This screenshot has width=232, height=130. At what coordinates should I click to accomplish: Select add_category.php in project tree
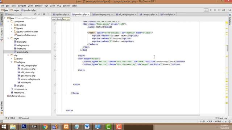click(28, 65)
